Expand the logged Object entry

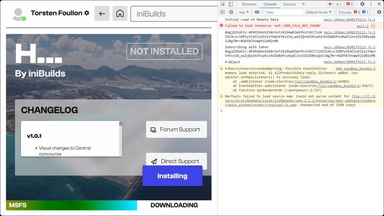point(227,62)
